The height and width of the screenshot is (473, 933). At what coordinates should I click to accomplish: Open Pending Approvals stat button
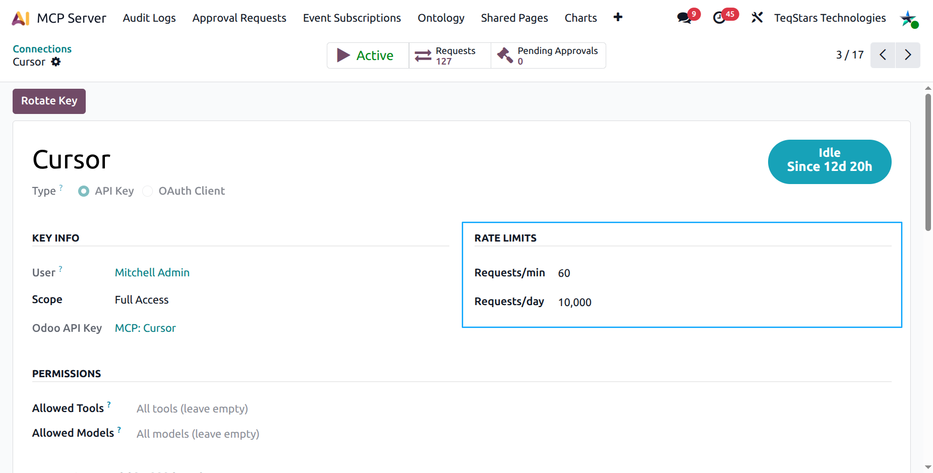pyautogui.click(x=548, y=55)
